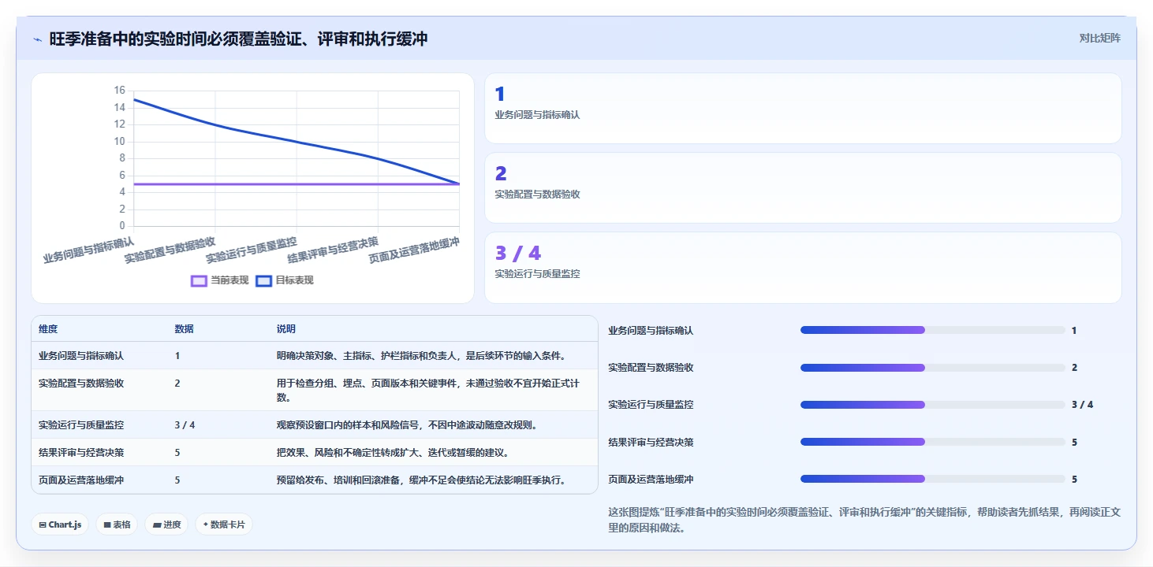
Task: Toggle the 当前表现 legend series
Action: [x=220, y=280]
